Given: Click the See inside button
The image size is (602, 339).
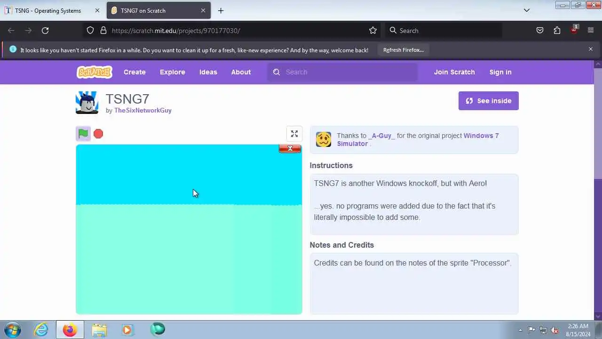Looking at the screenshot, I should click(489, 101).
